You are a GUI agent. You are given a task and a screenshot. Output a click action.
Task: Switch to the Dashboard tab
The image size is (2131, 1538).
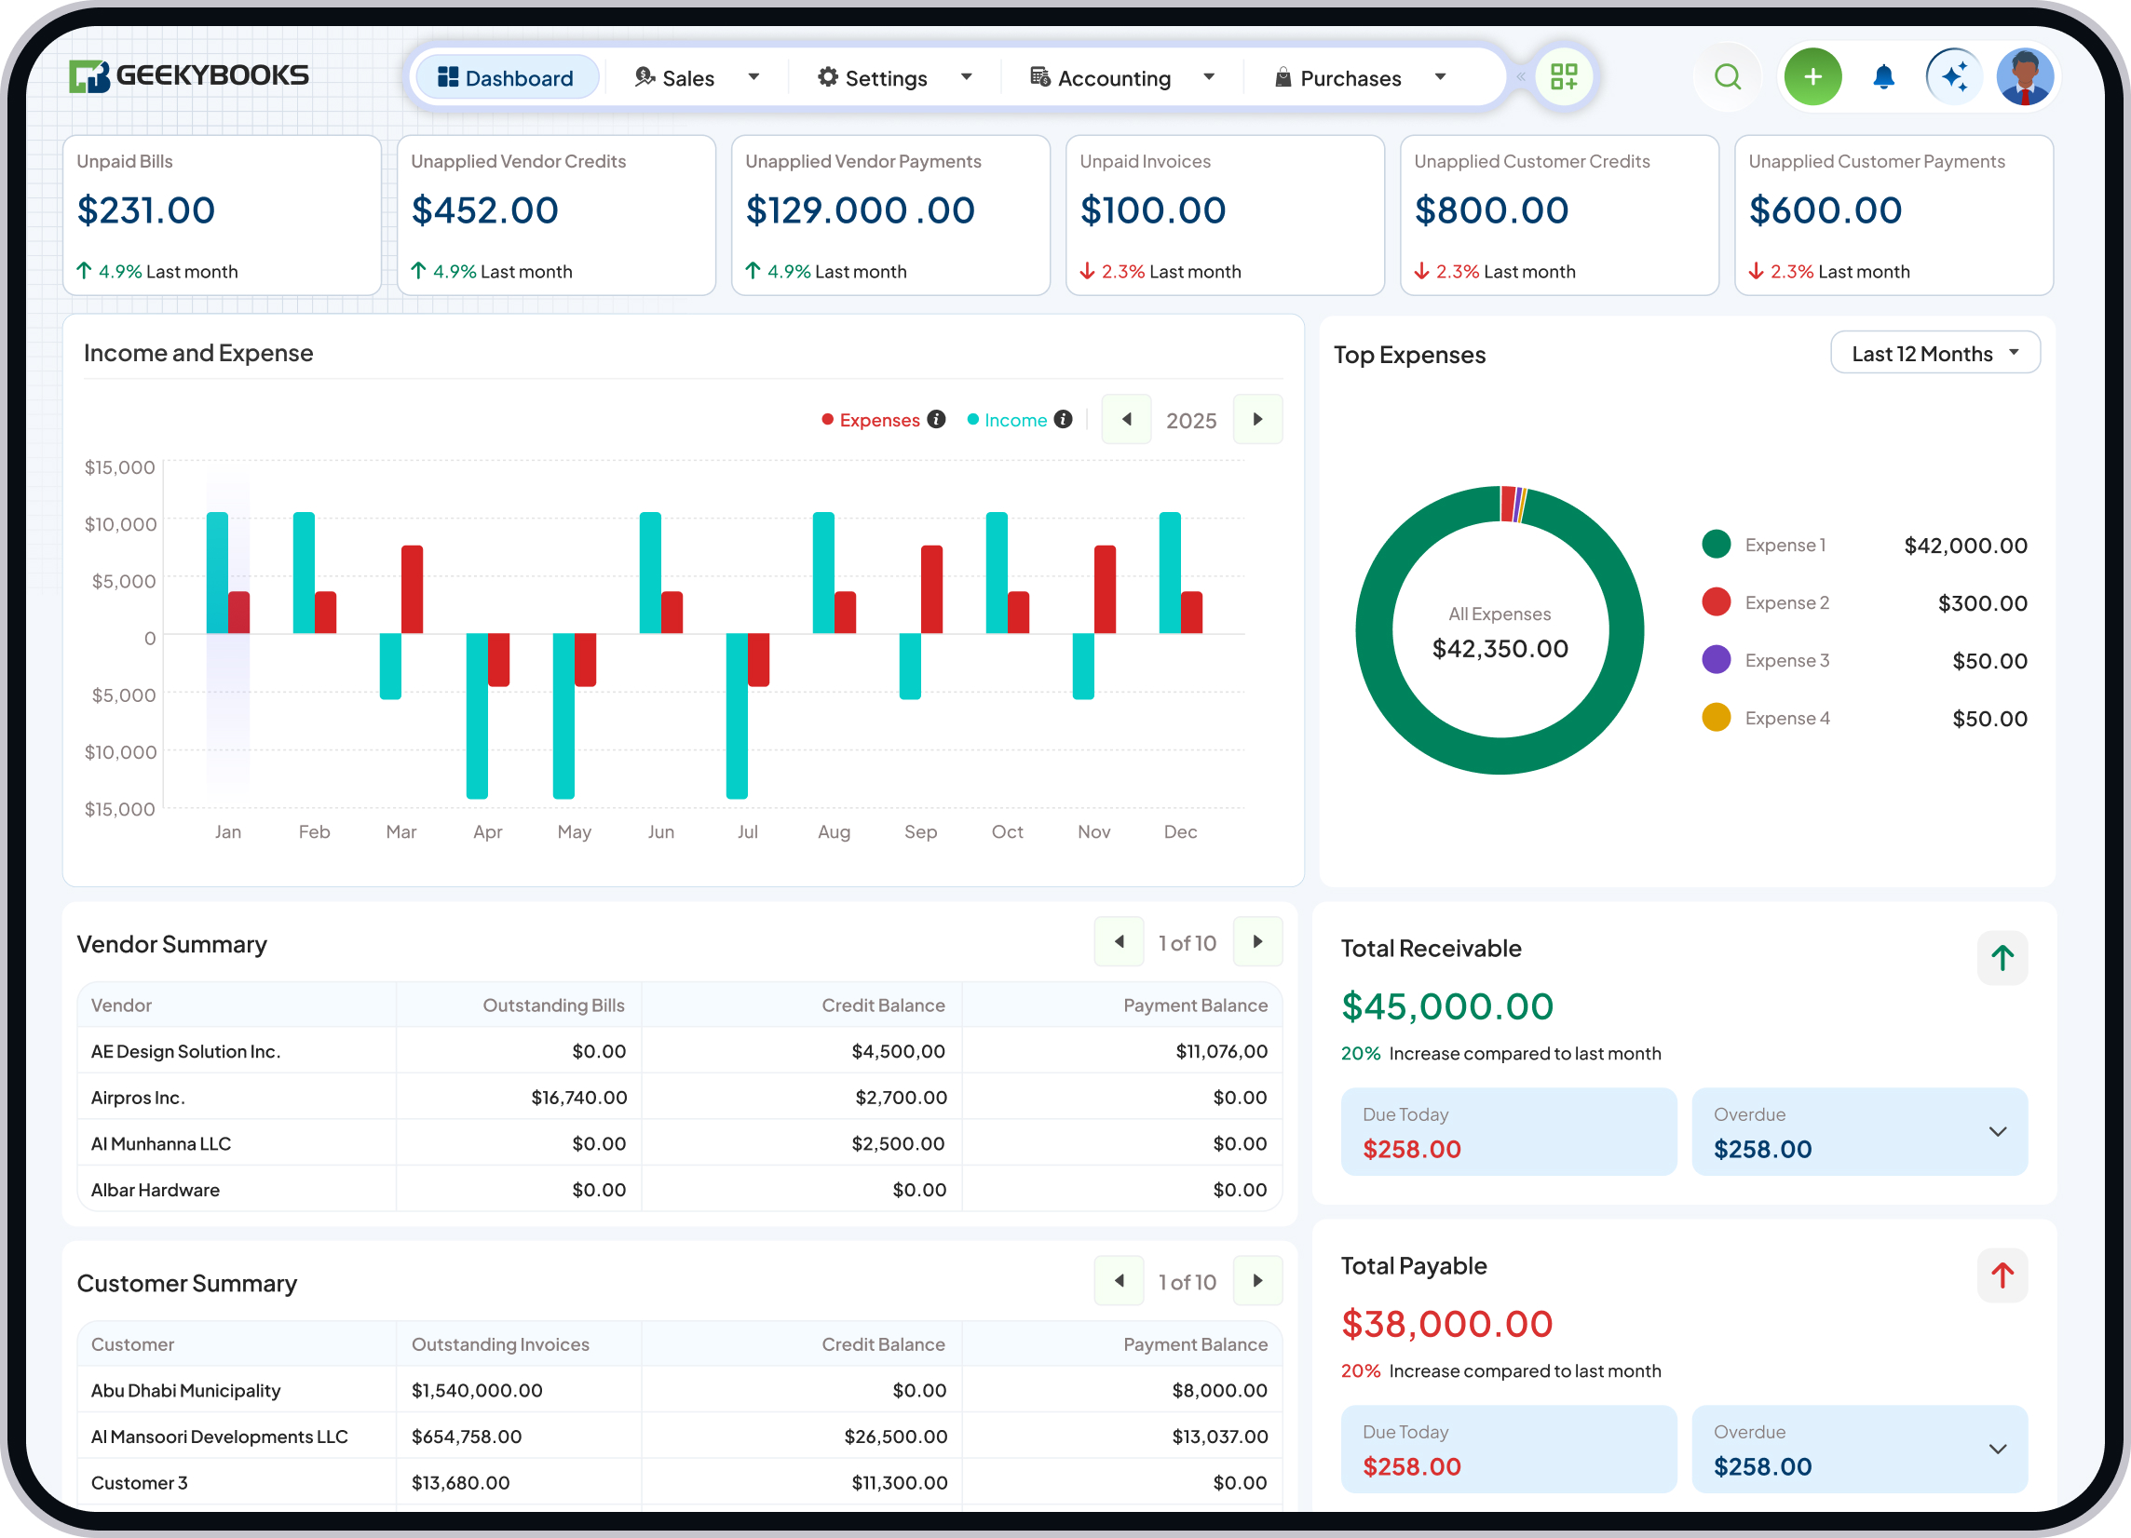[508, 77]
